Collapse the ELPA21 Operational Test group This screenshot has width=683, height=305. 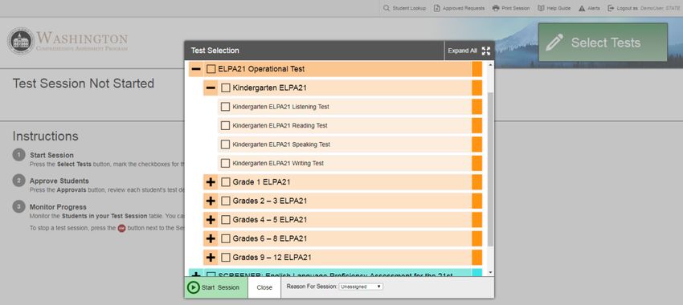tap(196, 69)
